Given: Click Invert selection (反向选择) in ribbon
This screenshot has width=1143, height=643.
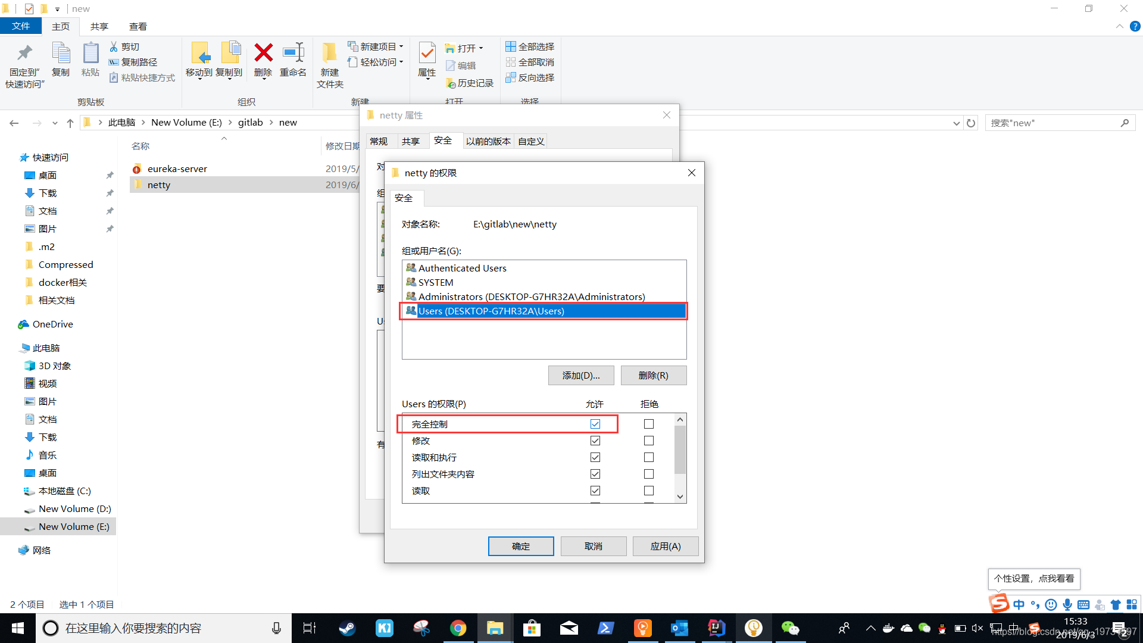Looking at the screenshot, I should (x=530, y=78).
